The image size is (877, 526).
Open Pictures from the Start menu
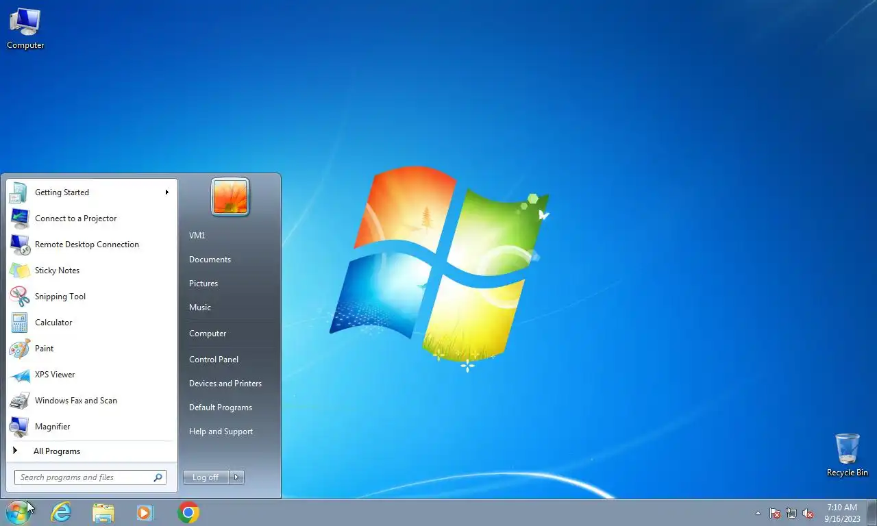coord(203,284)
